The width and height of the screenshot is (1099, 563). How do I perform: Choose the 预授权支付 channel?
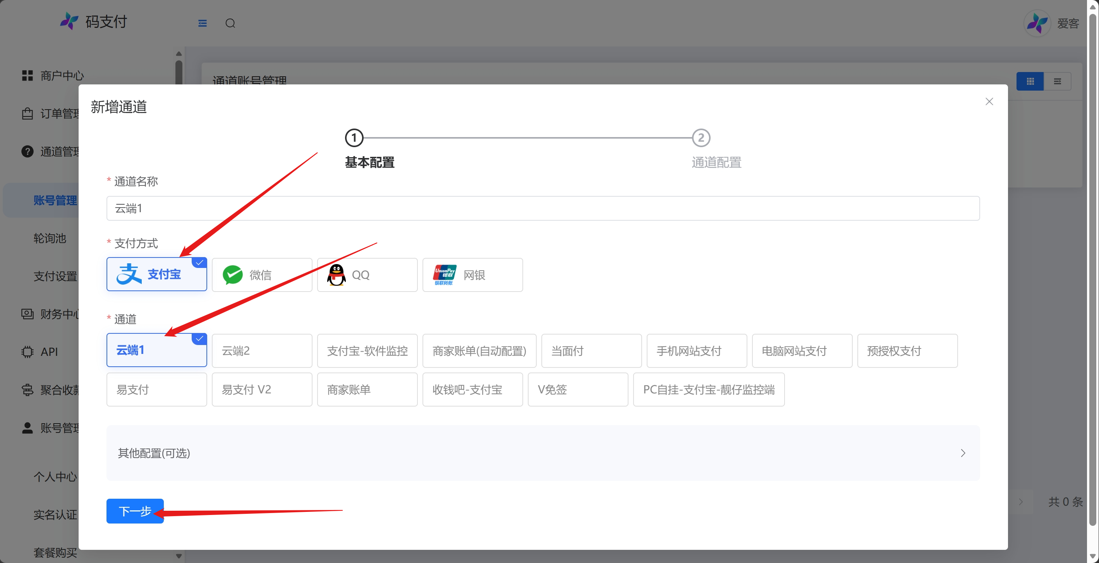[x=908, y=350]
